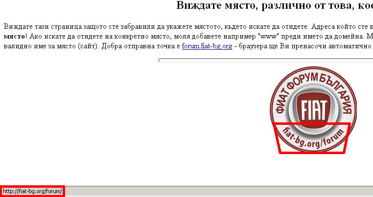Open the forum.fiat-bg.org hyperlink
The image size is (373, 197).
point(207,46)
